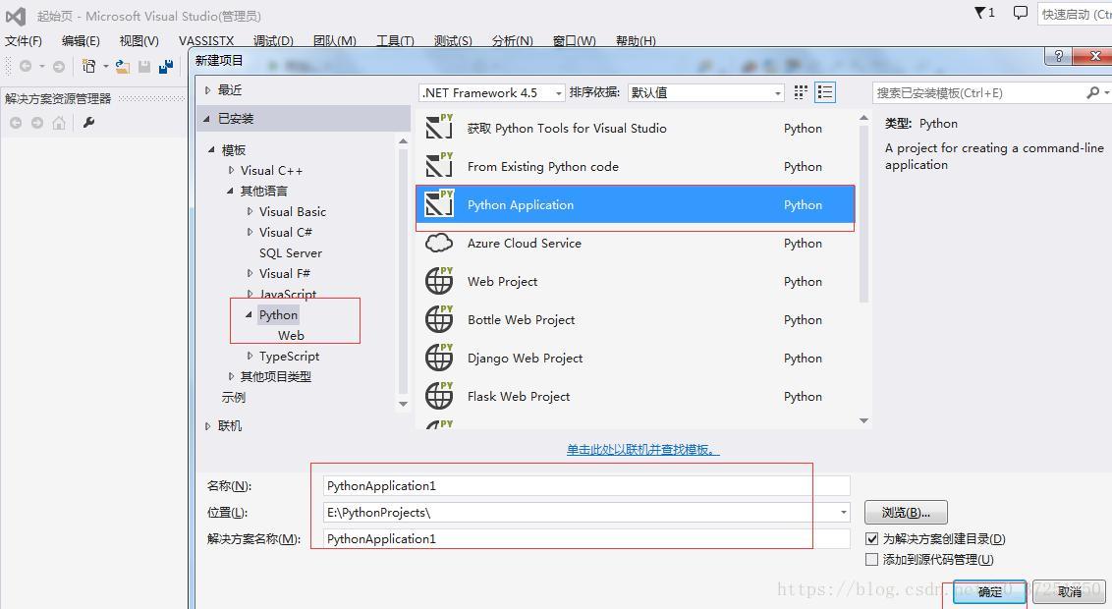
Task: Click the 浏览(B)... browse button
Action: (906, 512)
